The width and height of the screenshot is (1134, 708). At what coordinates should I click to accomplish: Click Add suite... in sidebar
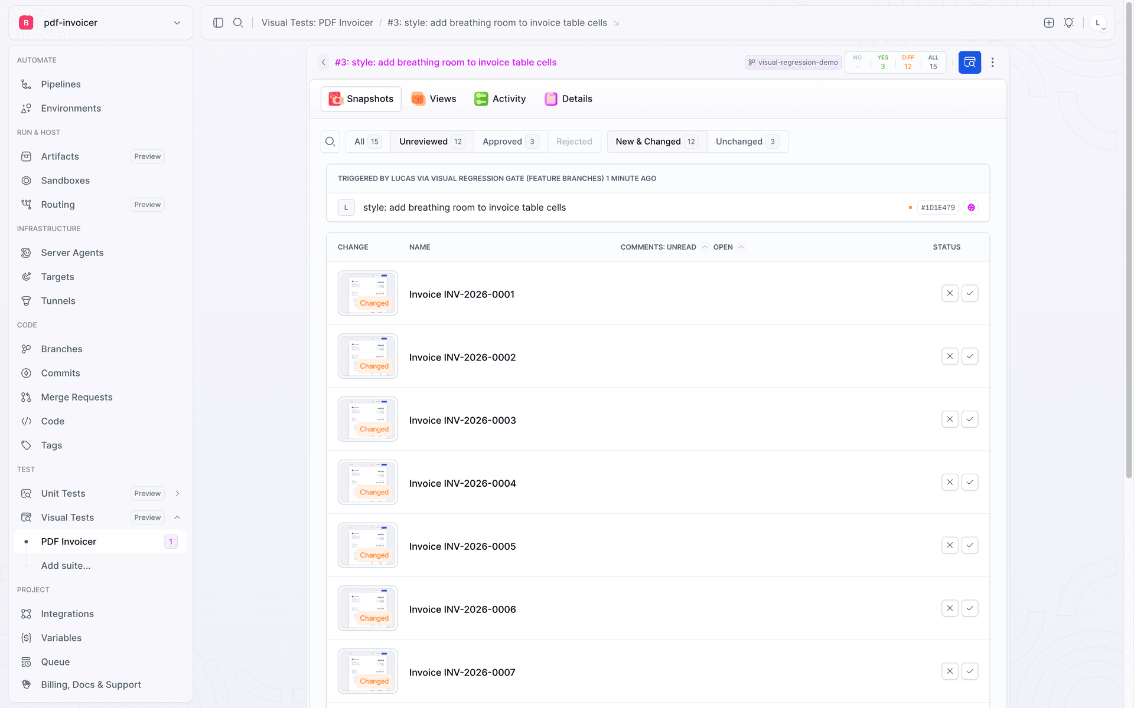(66, 566)
